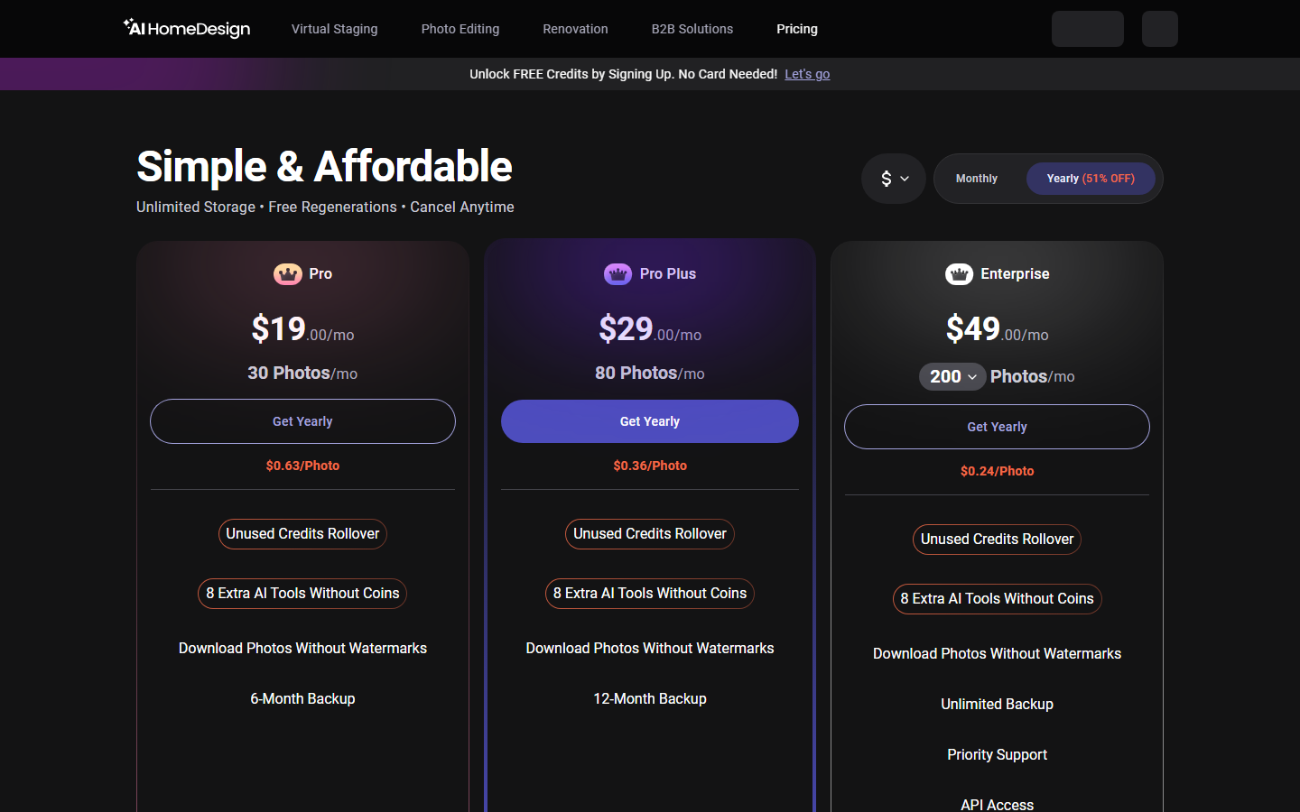
Task: Click the Unused Credits Rollover badge on Pro
Action: [302, 534]
